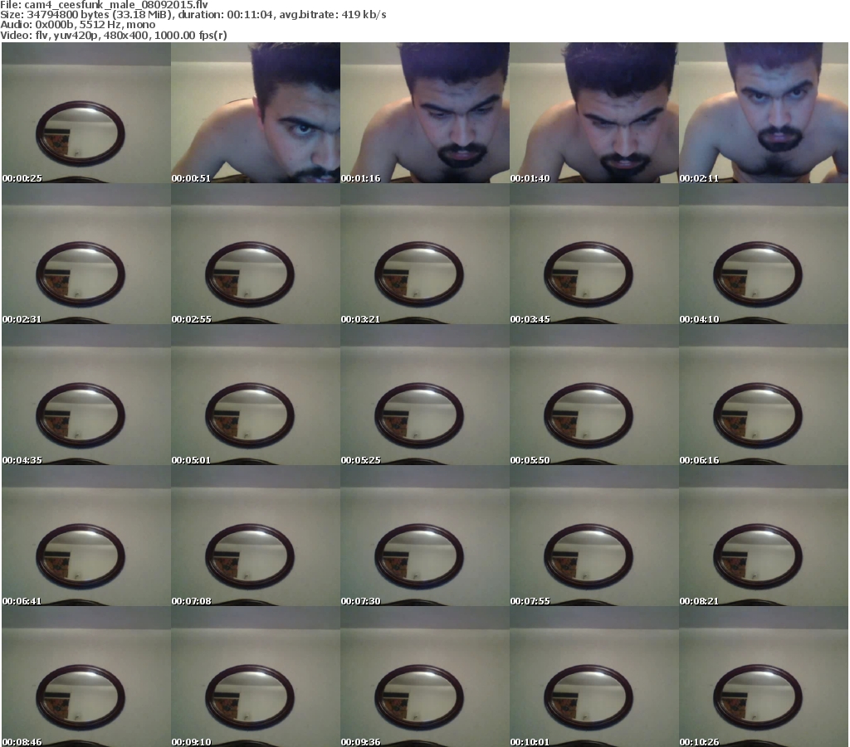Pick the thumbnail timestamped 00:06:41

click(86, 536)
